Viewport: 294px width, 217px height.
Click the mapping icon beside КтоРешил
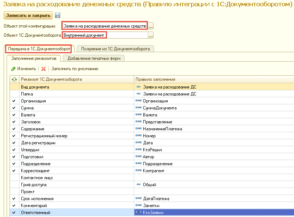139,149
